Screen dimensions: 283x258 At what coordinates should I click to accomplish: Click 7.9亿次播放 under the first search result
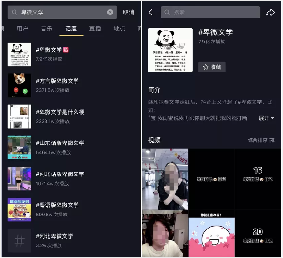tap(49, 59)
